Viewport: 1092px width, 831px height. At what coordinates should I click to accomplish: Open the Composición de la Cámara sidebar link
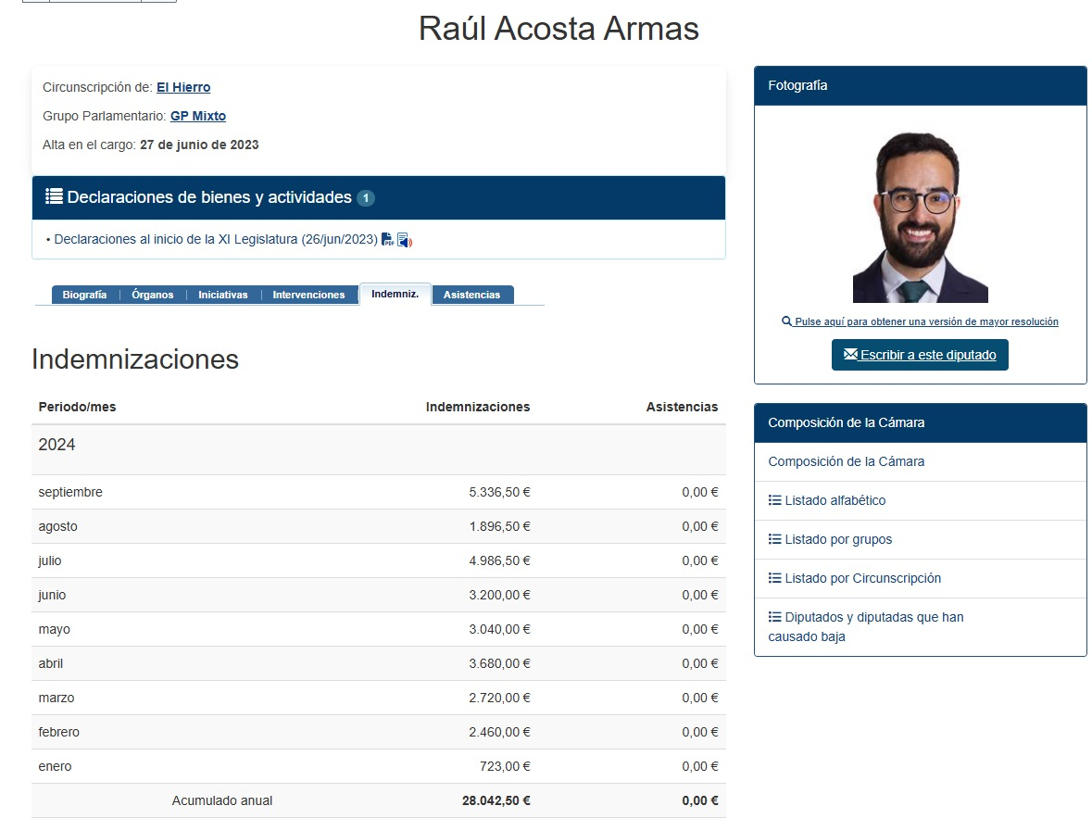(x=846, y=461)
